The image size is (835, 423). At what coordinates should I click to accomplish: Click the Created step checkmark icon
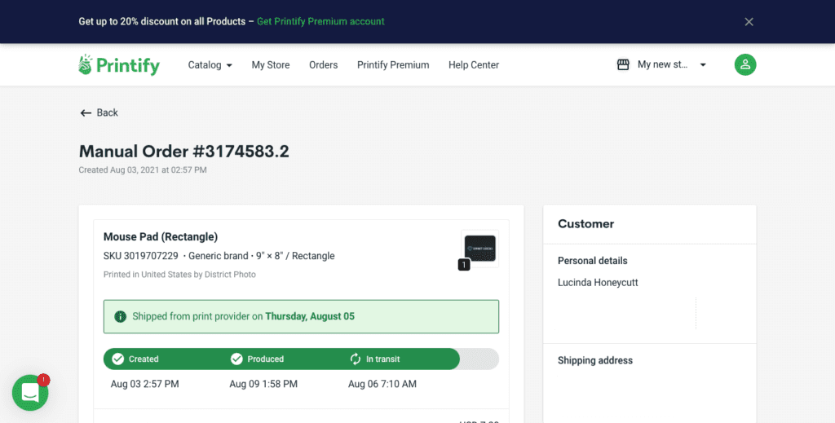118,359
